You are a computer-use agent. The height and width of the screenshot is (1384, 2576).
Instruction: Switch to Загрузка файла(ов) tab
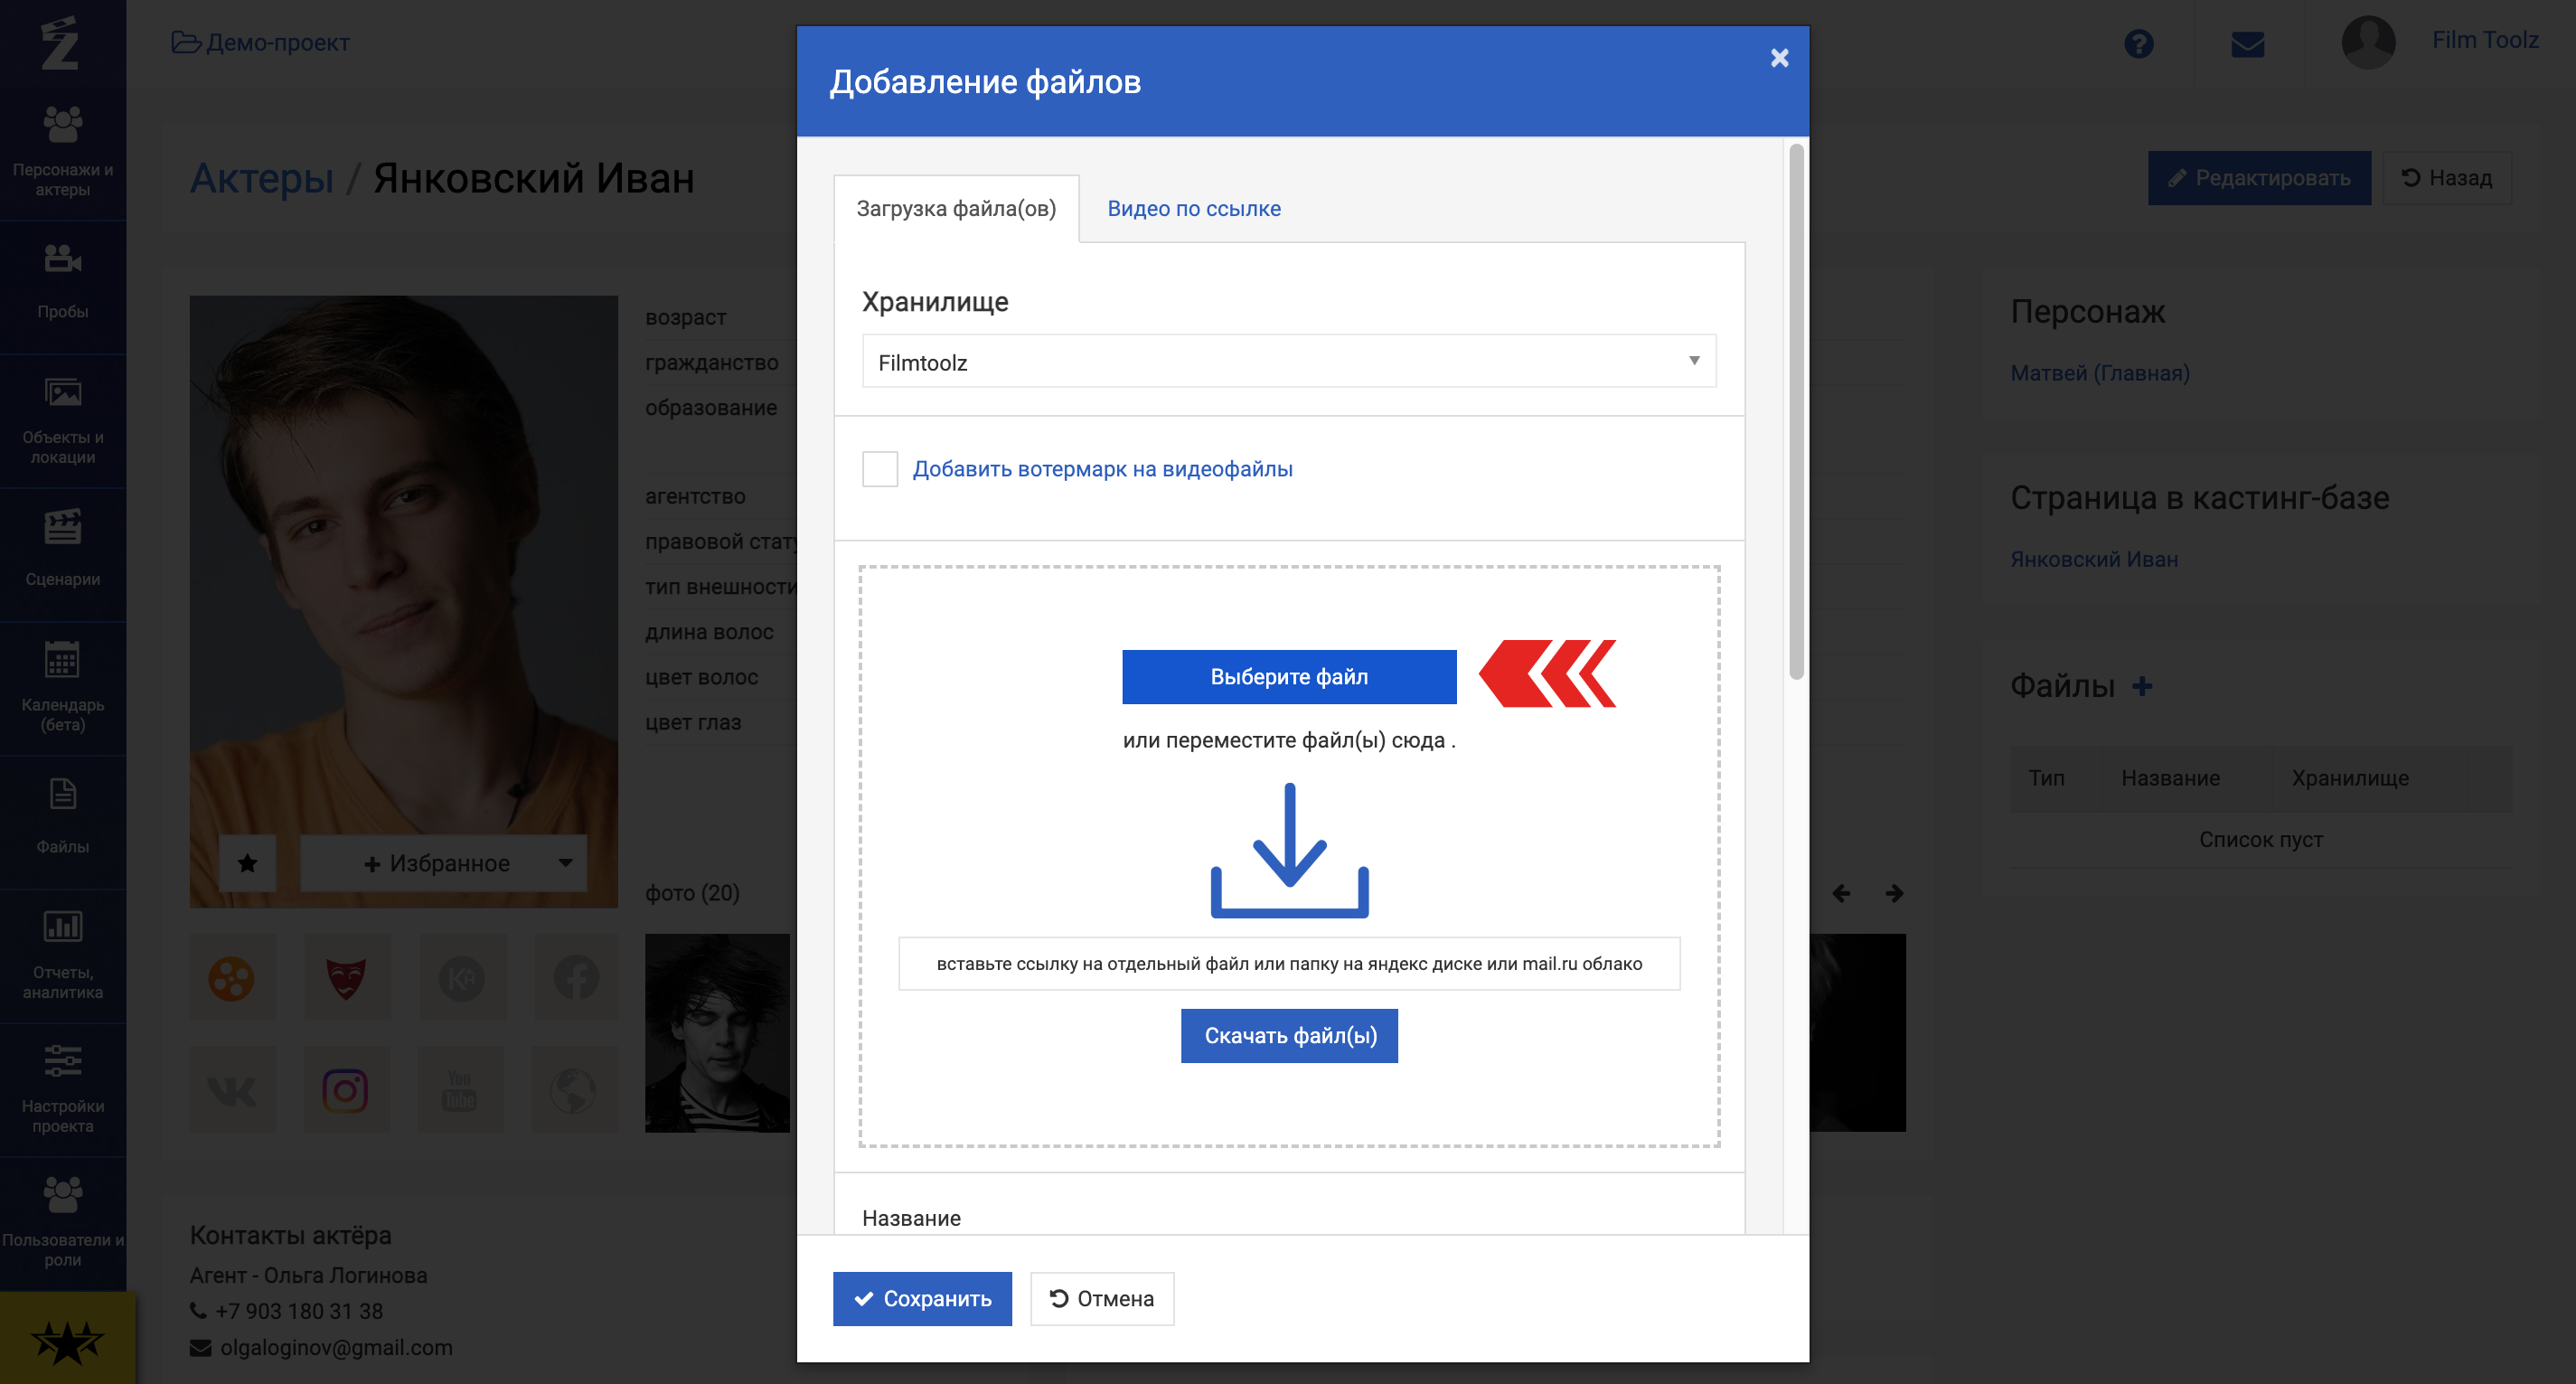coord(956,209)
